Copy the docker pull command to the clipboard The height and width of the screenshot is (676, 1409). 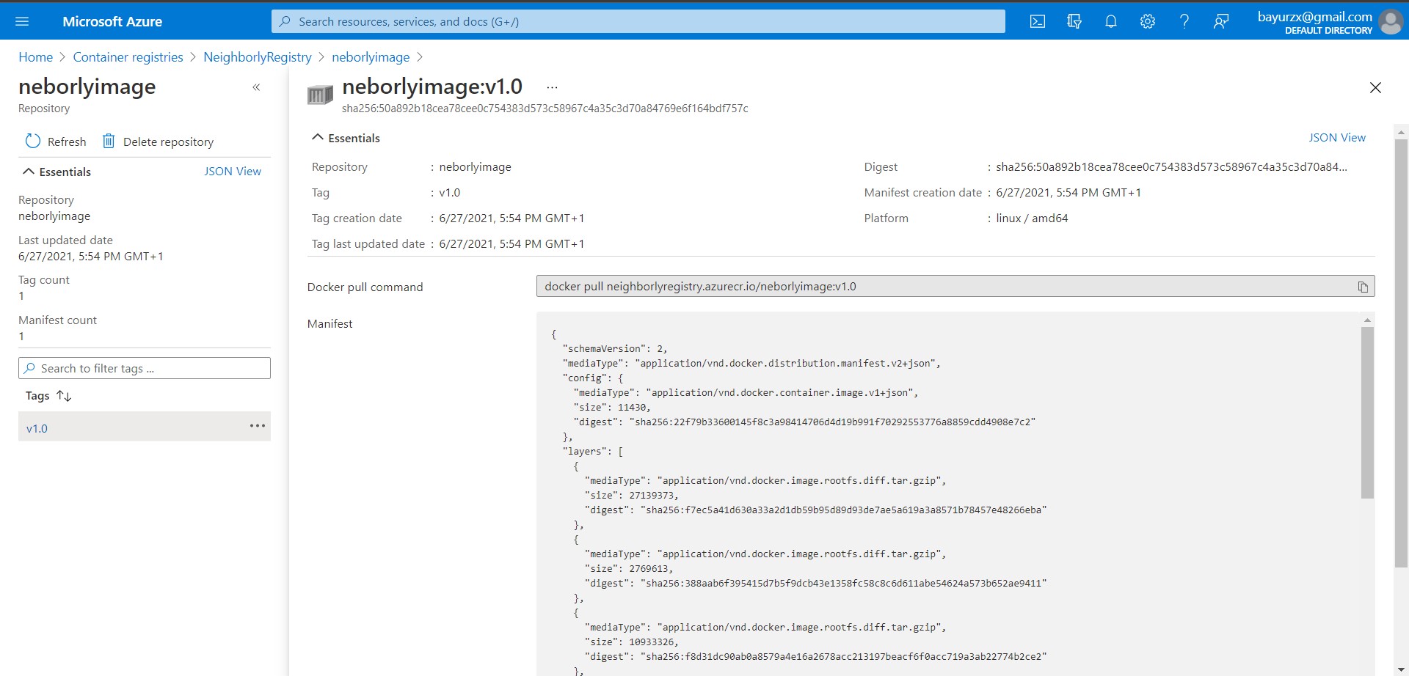point(1363,287)
